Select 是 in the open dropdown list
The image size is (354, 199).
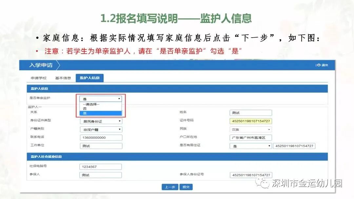coord(100,113)
